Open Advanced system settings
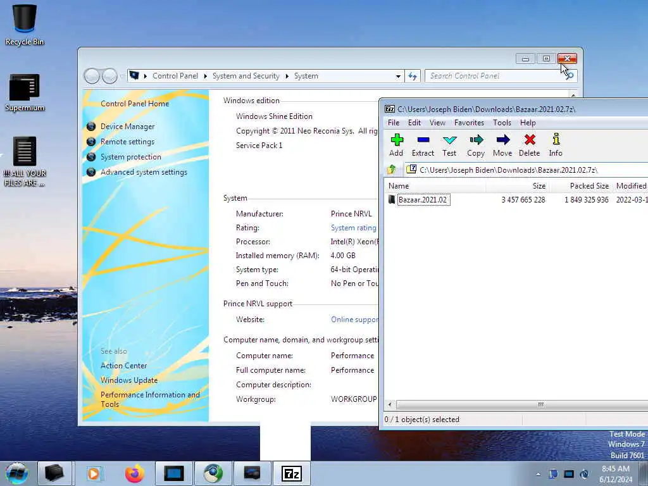Image resolution: width=648 pixels, height=486 pixels. pos(144,172)
